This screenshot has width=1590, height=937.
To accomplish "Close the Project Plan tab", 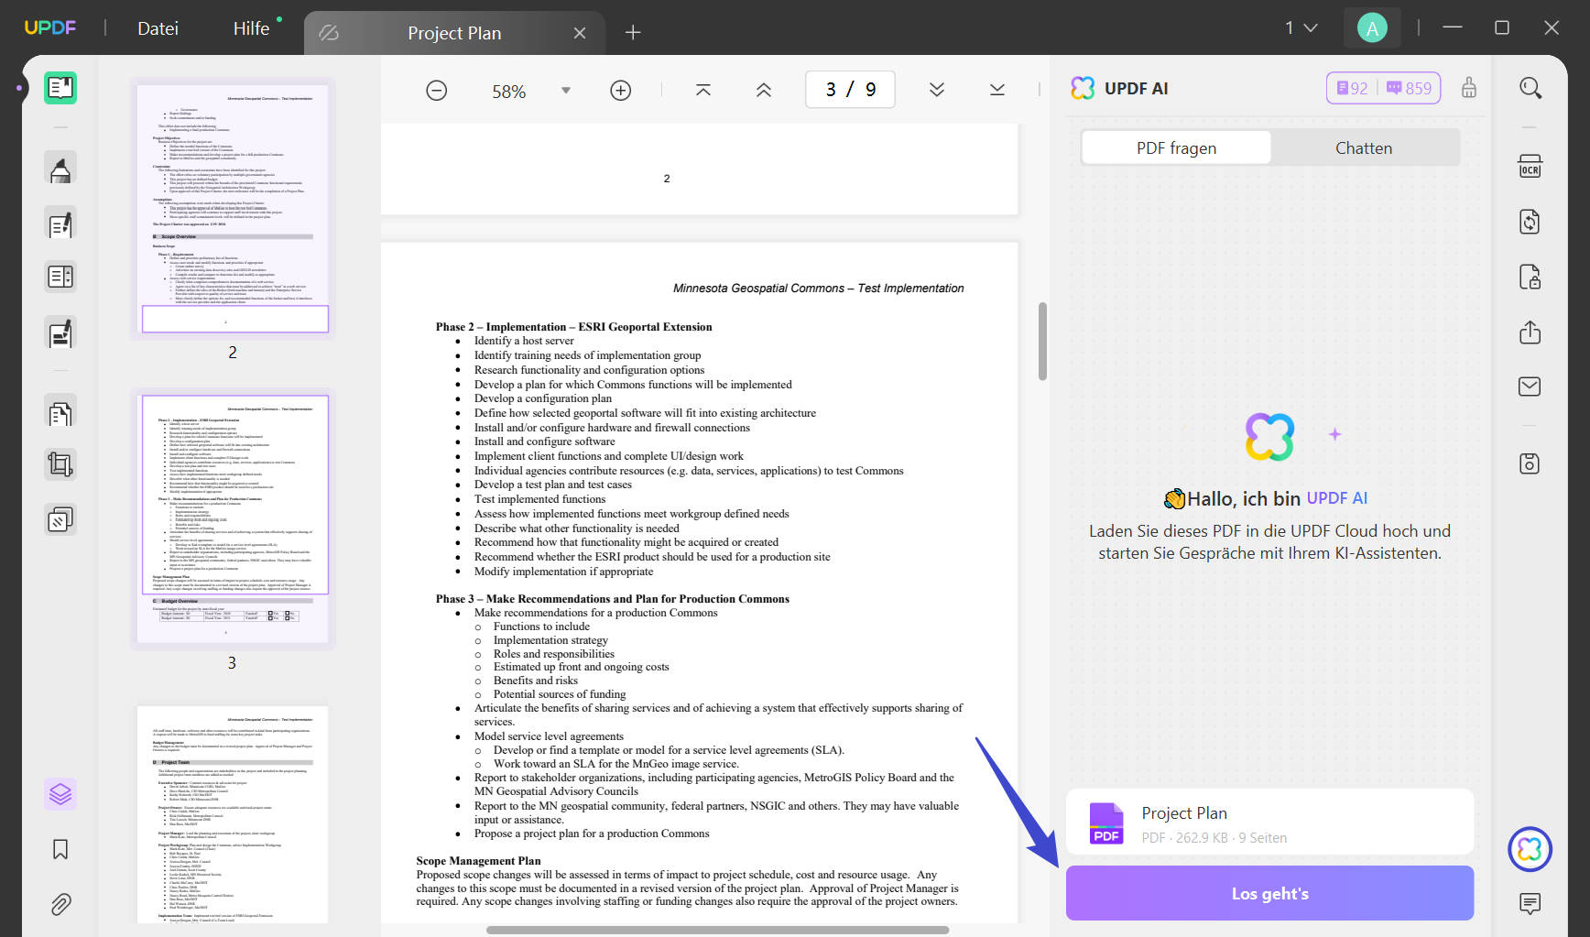I will 580,33.
